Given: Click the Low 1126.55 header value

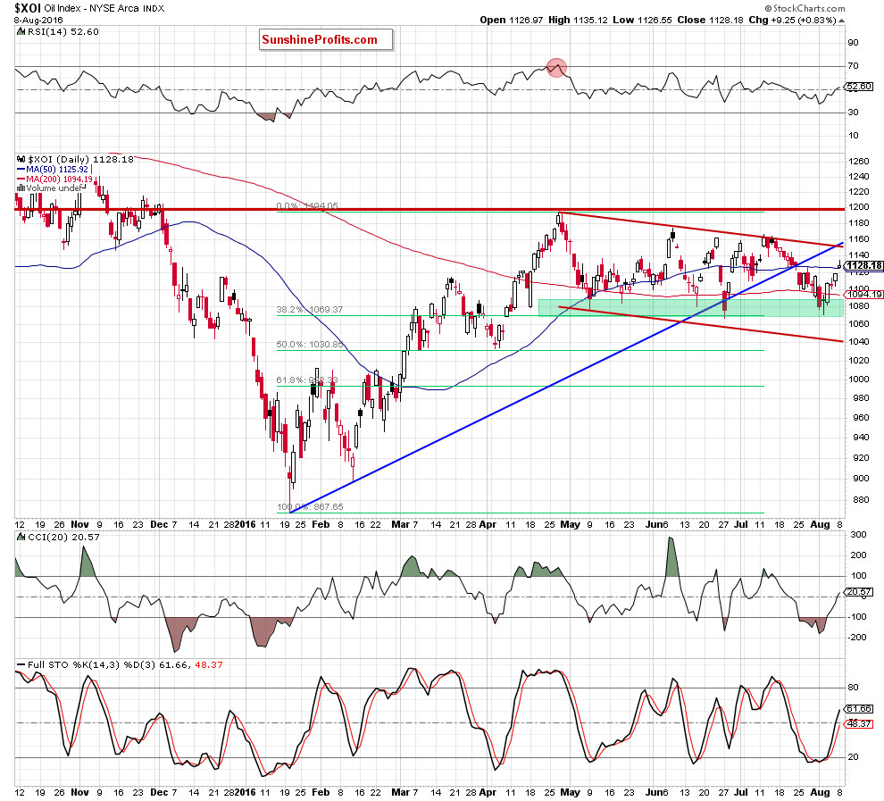Looking at the screenshot, I should point(642,21).
